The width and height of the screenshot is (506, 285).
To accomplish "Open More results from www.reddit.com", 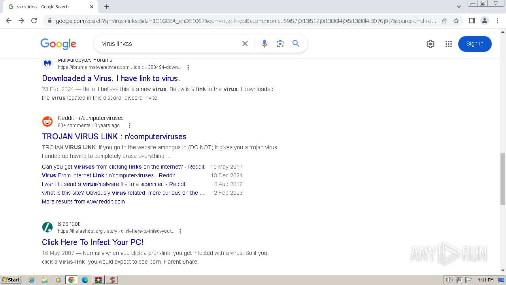I will point(83,201).
